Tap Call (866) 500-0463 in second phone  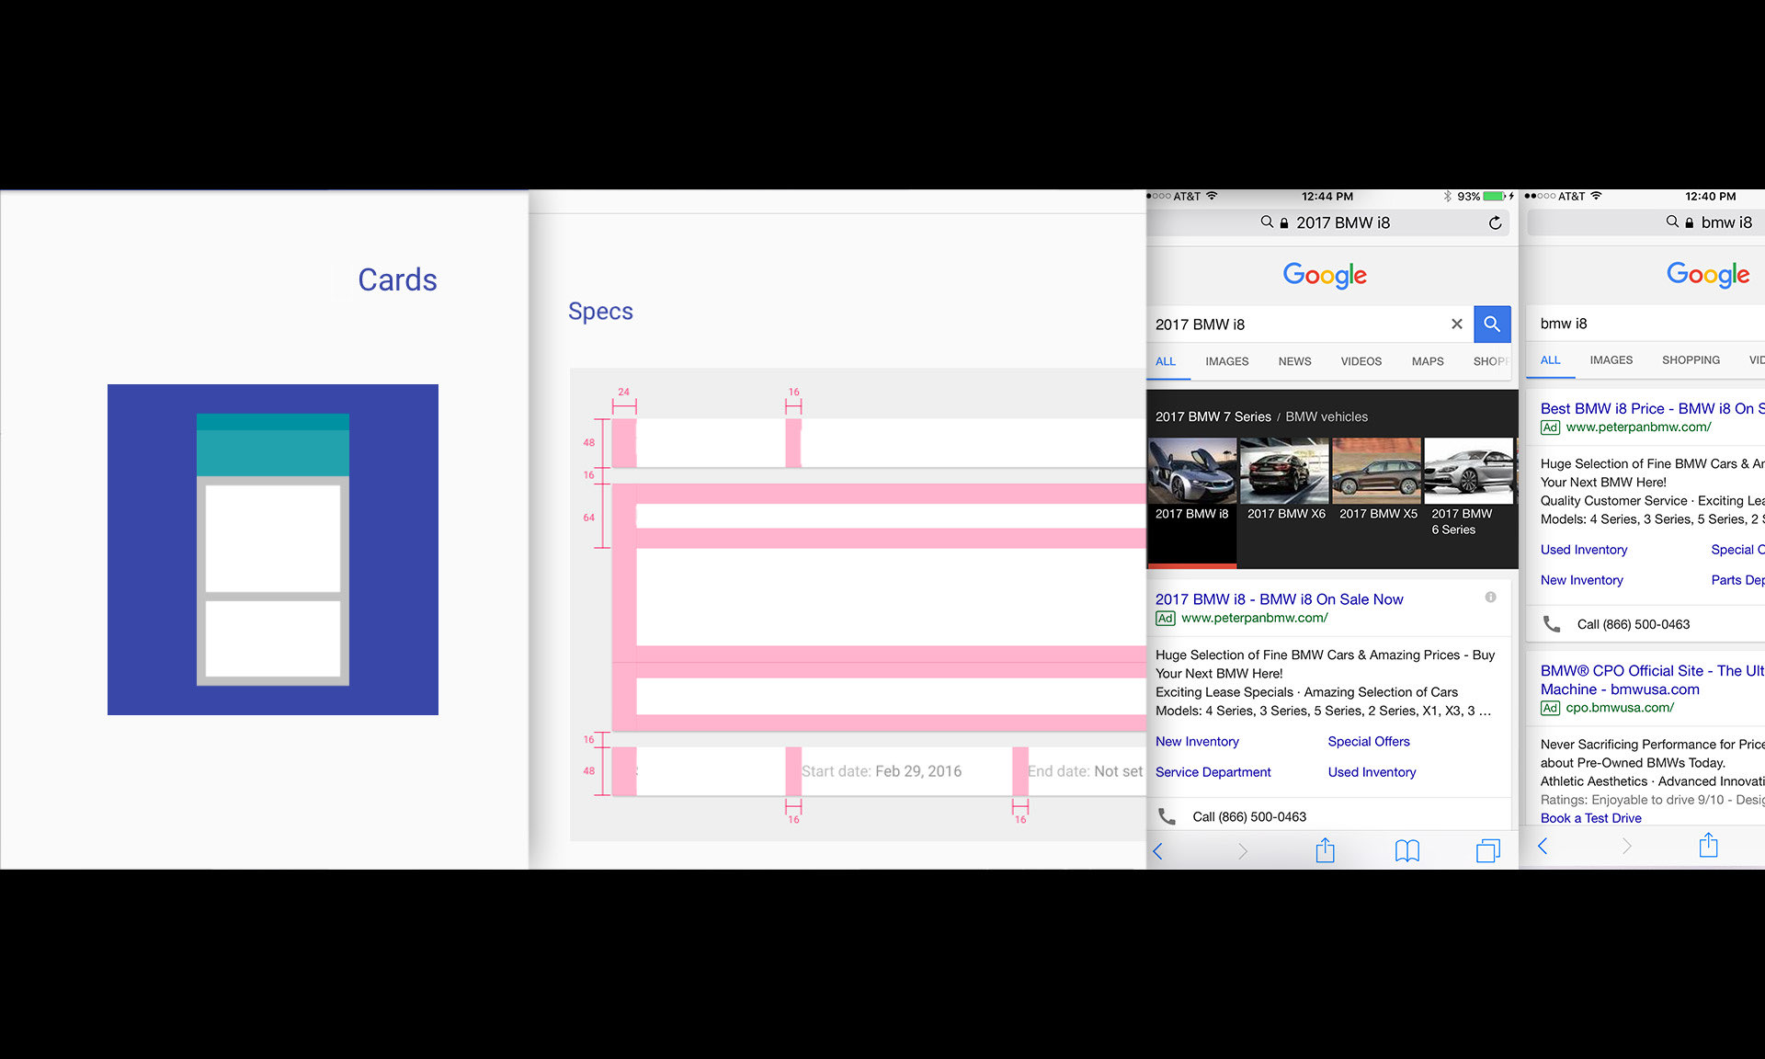click(1634, 624)
